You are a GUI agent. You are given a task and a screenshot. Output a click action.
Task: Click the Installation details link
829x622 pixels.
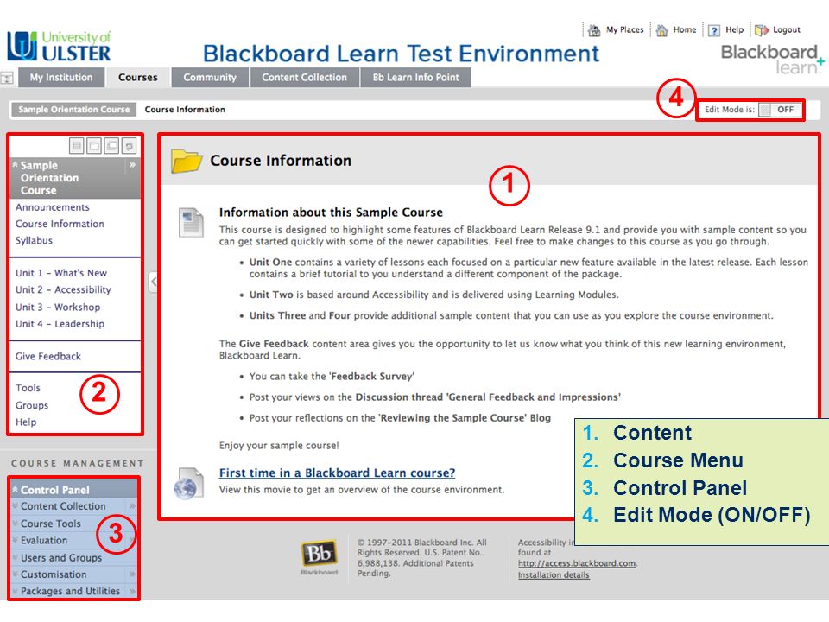pos(554,575)
